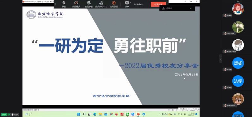Select 洁雯 participant avatar

[x=238, y=81]
